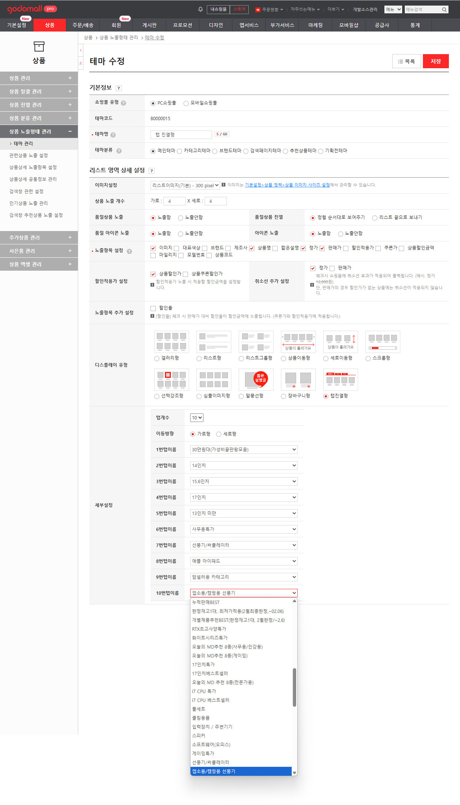Click the 테마명 help question icon
The width and height of the screenshot is (460, 805).
point(113,135)
